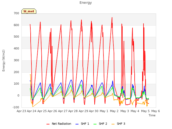Viewport: 172px width, 129px height.
Task: Click the Apr 30 x-axis tick label
Action: coord(94,111)
